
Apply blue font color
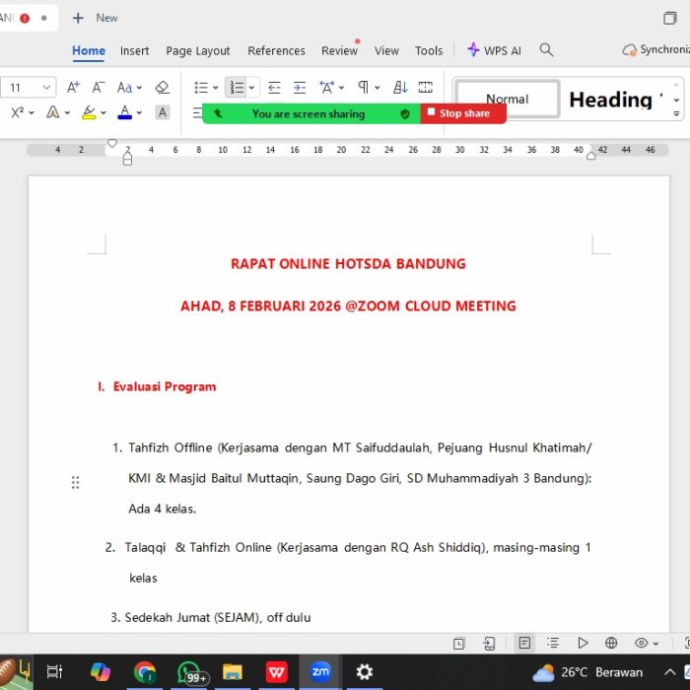pos(124,112)
